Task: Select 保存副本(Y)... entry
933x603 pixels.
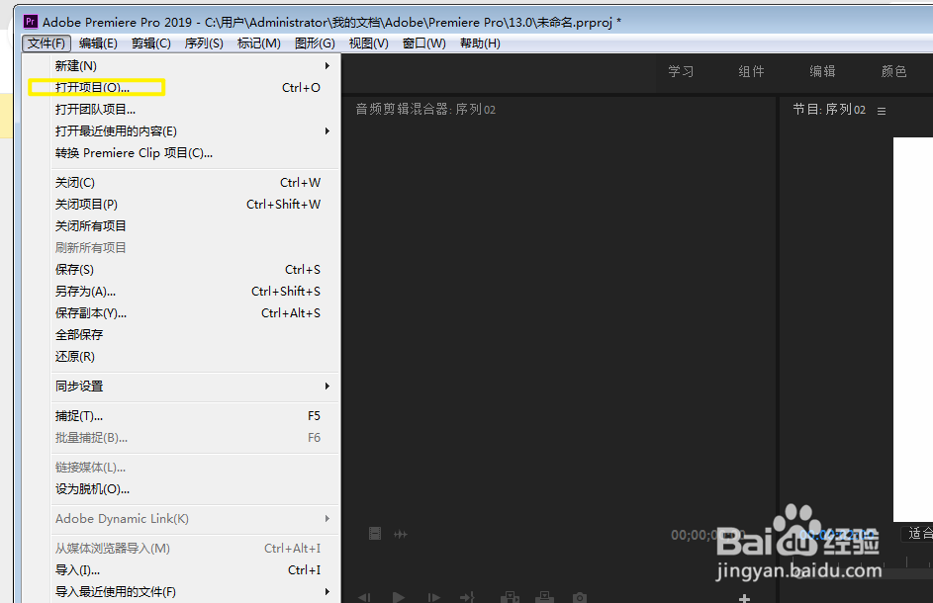Action: tap(181, 312)
